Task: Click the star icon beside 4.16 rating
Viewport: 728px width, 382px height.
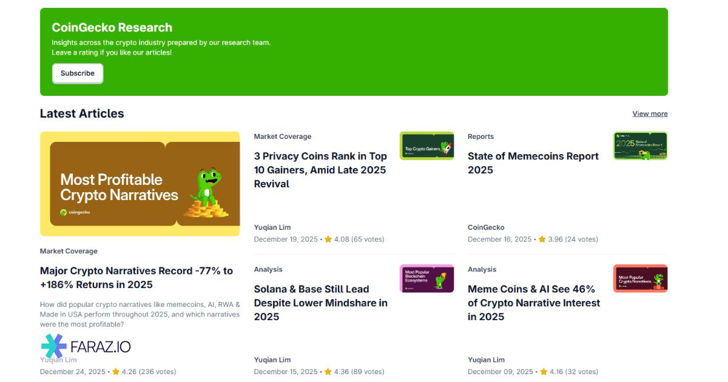Action: [x=544, y=372]
